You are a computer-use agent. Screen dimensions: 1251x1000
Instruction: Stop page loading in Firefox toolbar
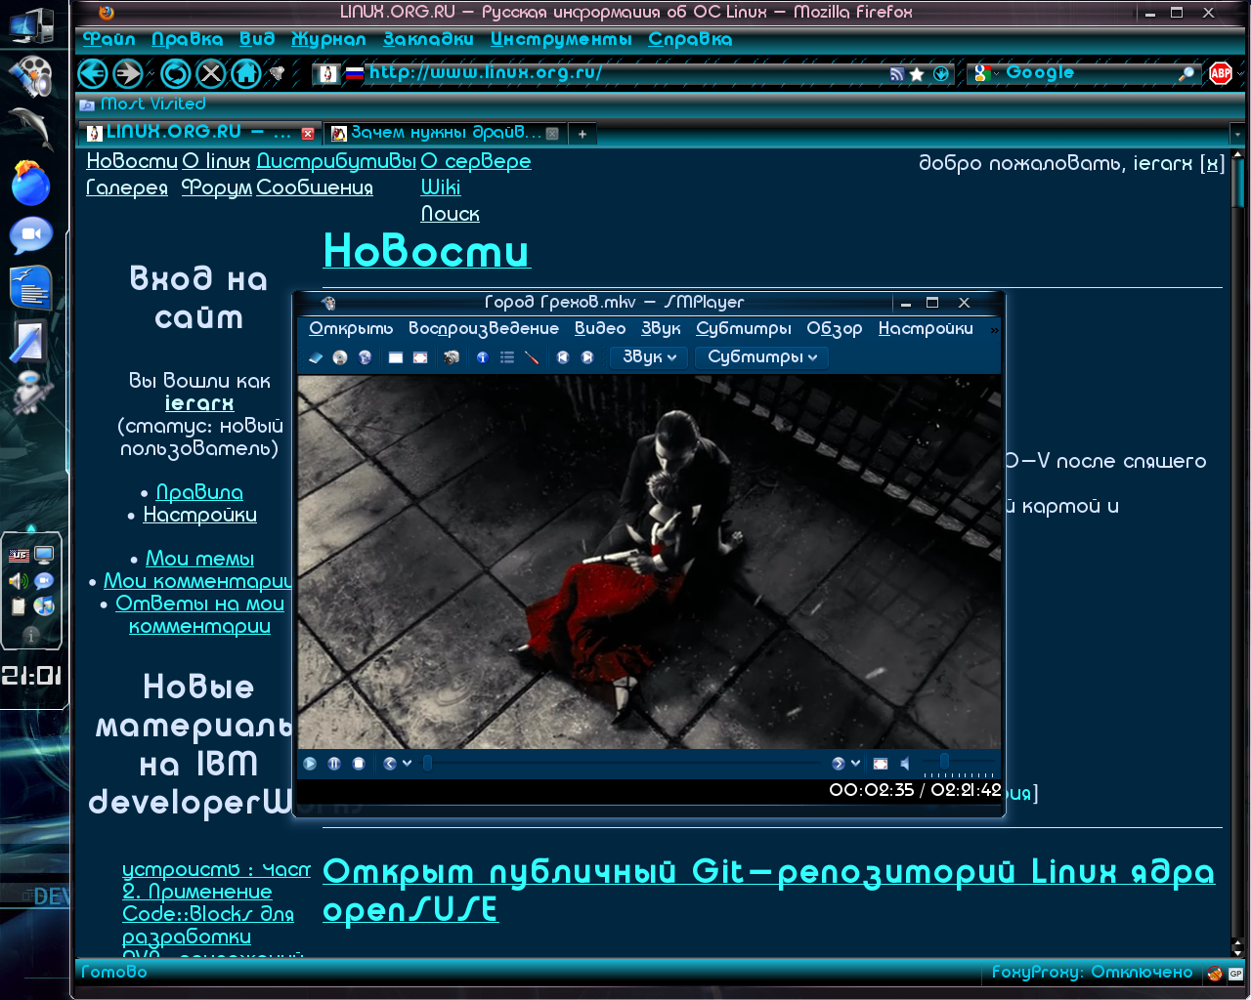[211, 73]
